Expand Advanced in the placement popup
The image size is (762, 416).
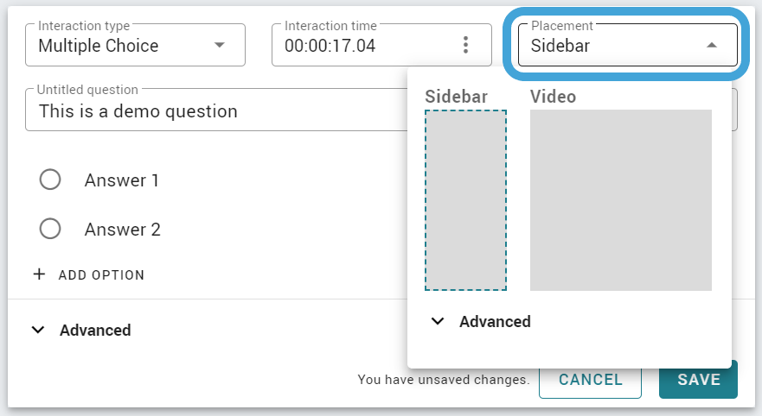481,321
